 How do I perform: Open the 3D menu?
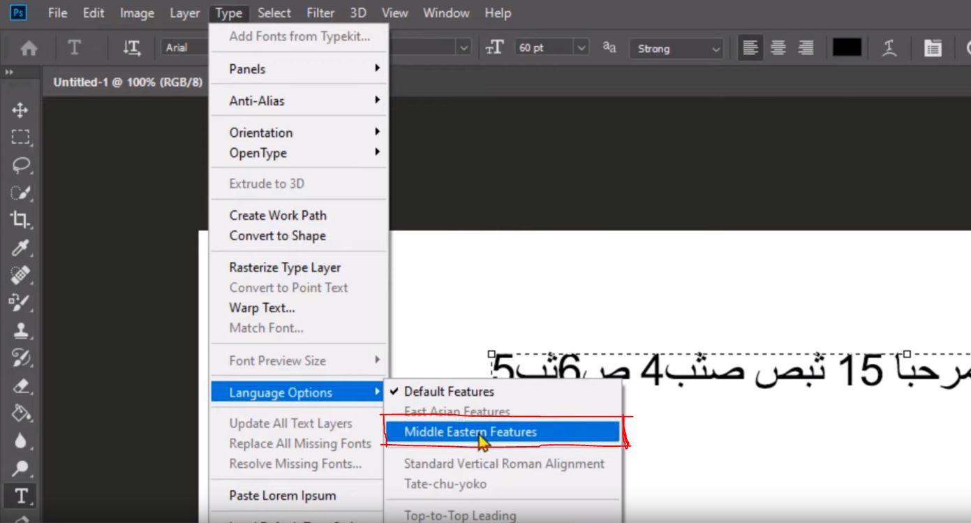pyautogui.click(x=358, y=13)
